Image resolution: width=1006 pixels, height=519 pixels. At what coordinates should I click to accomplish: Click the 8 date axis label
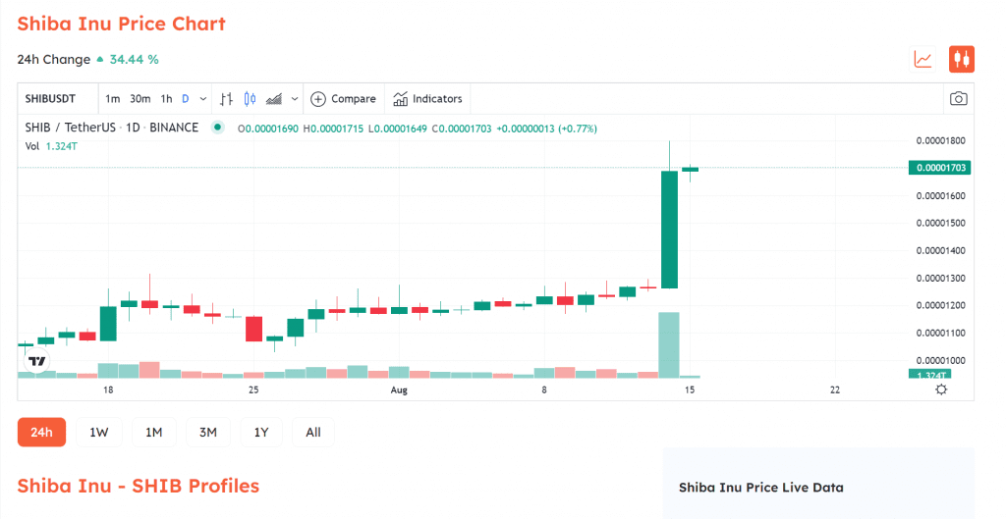point(544,389)
